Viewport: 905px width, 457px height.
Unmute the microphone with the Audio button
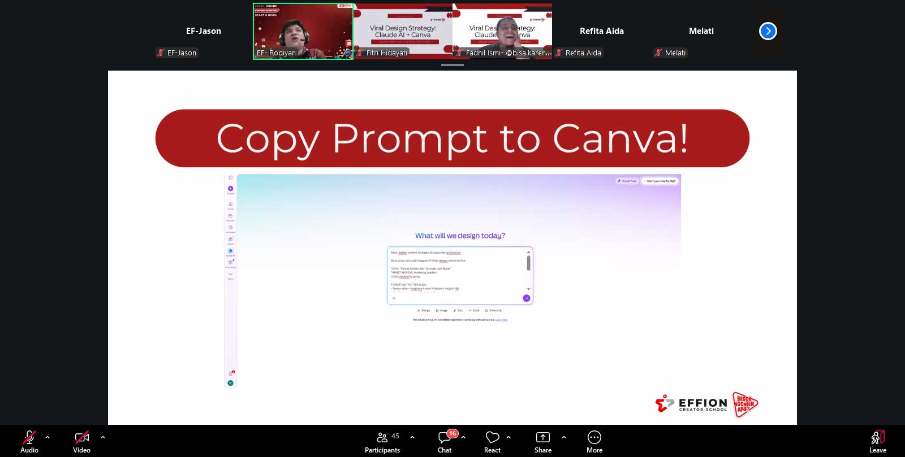pyautogui.click(x=29, y=442)
